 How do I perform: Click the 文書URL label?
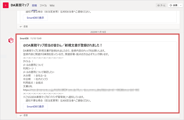coord(28,86)
